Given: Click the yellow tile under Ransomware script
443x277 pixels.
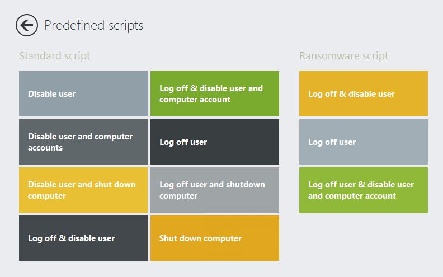Looking at the screenshot, I should click(364, 94).
